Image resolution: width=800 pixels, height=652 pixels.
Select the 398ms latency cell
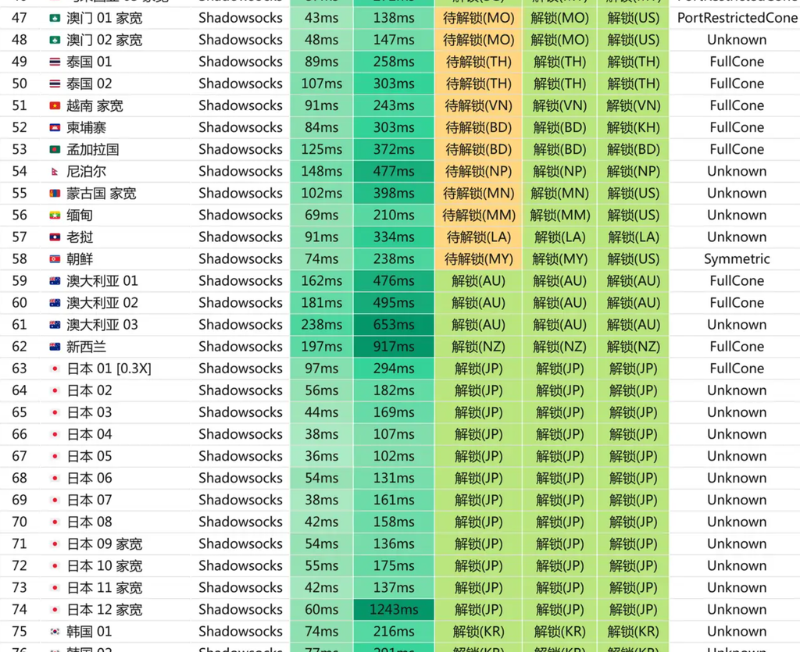pyautogui.click(x=394, y=193)
